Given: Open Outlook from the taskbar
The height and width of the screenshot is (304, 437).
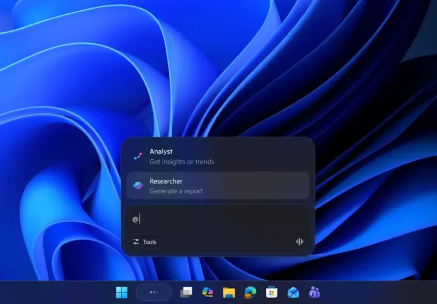Looking at the screenshot, I should click(293, 292).
